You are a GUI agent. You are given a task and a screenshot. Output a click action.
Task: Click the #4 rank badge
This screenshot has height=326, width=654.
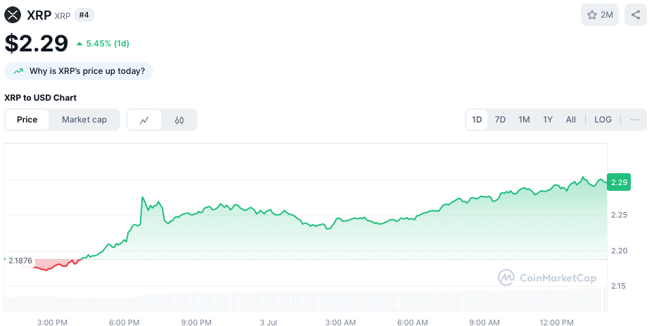coord(84,15)
